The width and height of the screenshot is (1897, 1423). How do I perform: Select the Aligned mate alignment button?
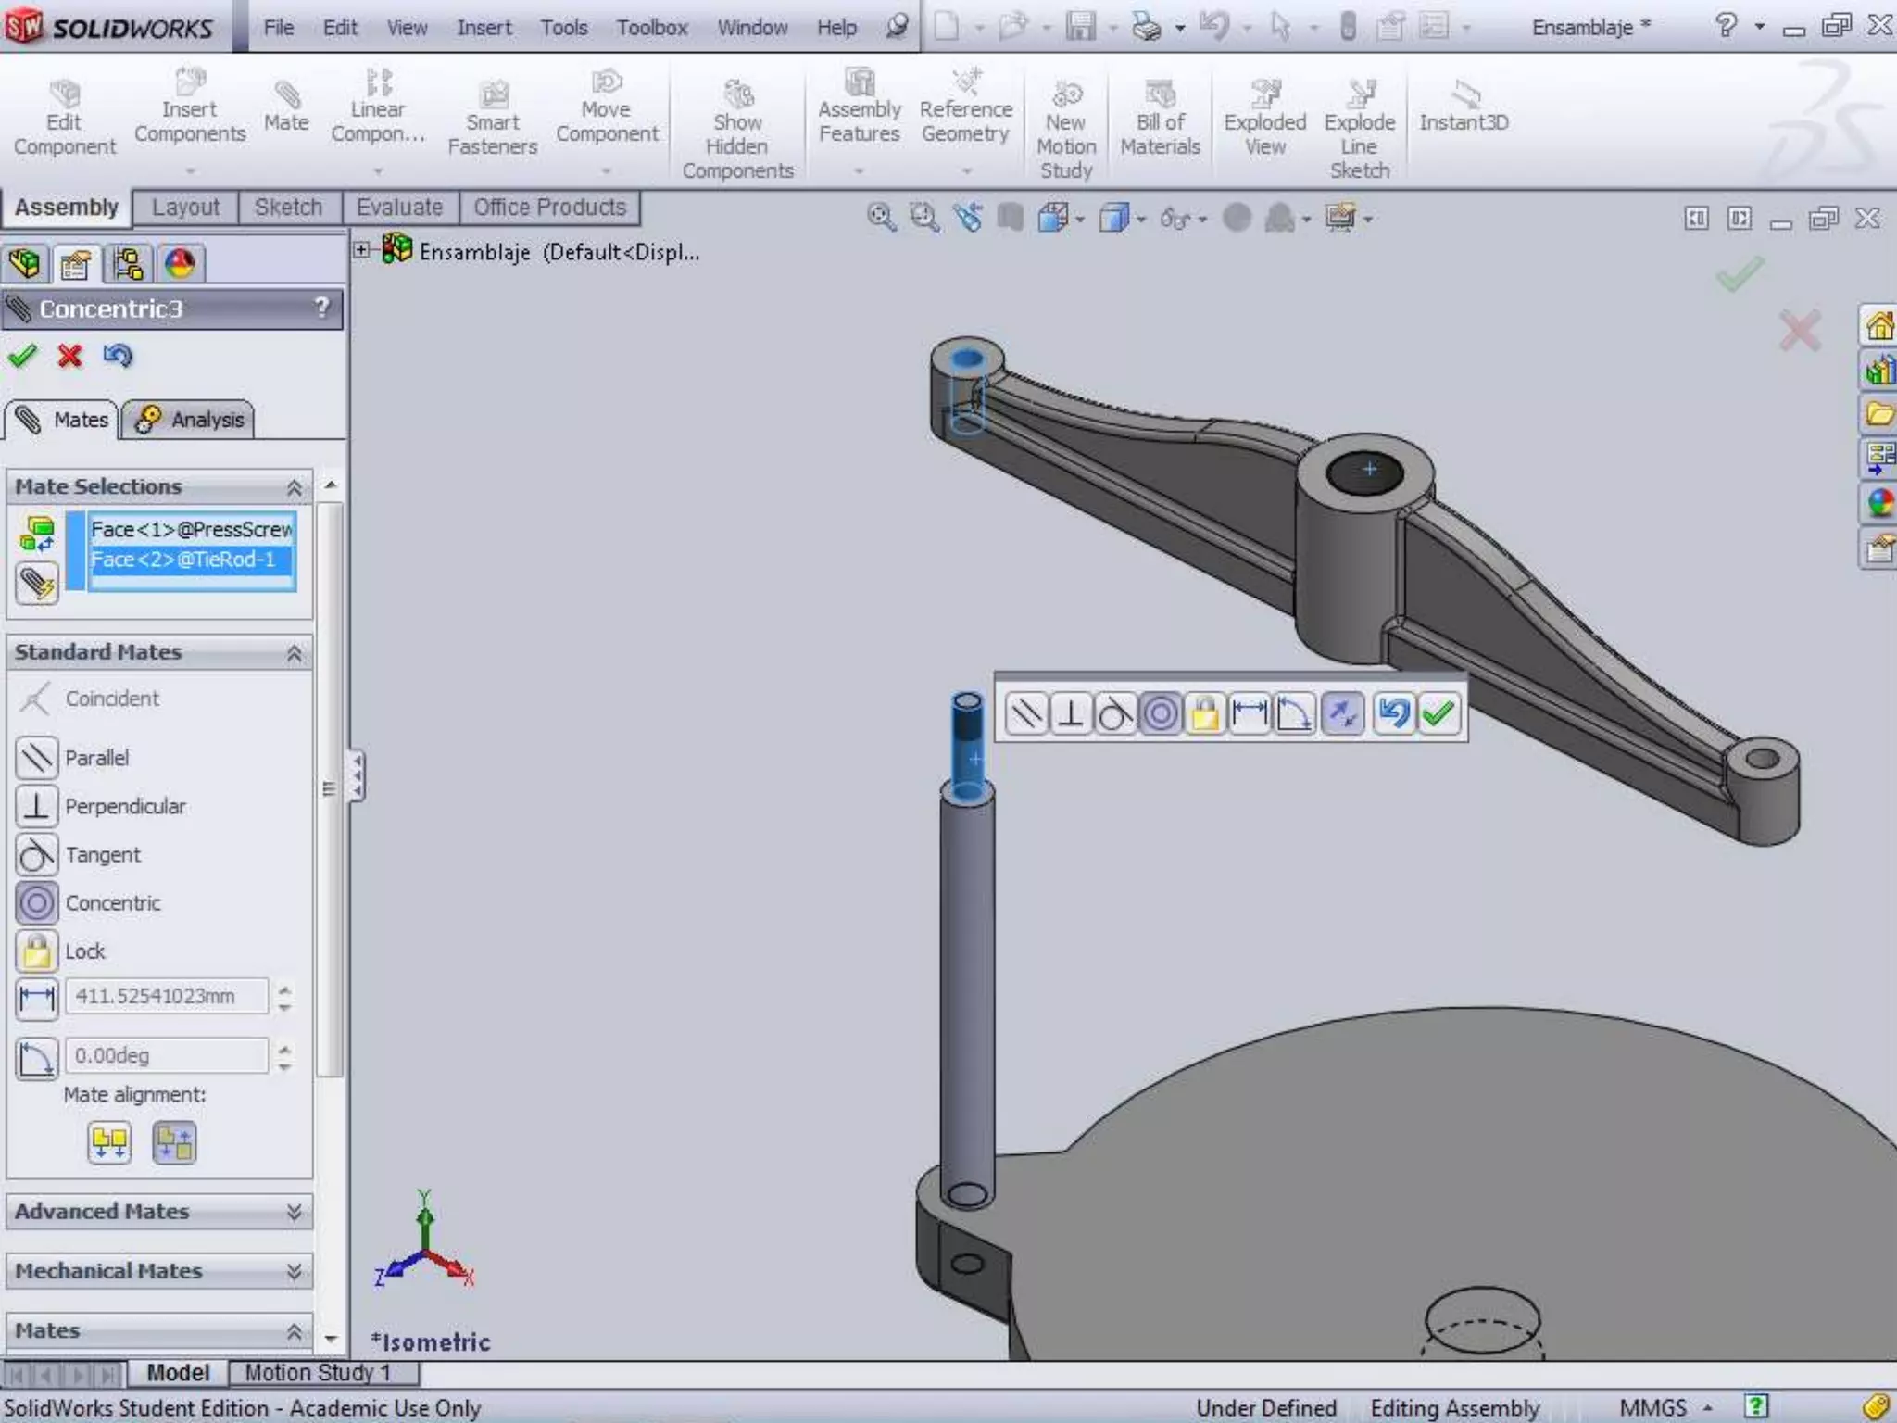coord(109,1143)
